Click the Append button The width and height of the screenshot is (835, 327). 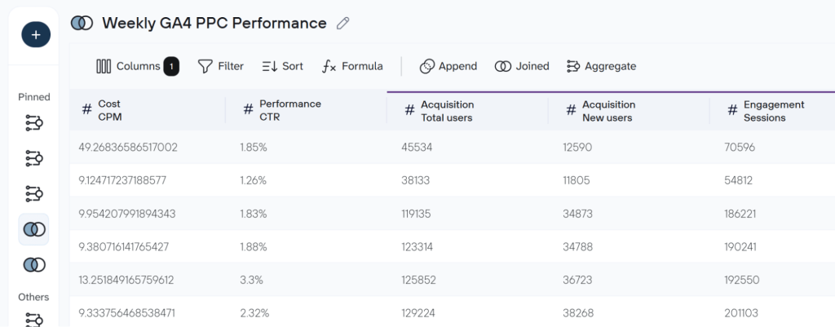click(448, 66)
